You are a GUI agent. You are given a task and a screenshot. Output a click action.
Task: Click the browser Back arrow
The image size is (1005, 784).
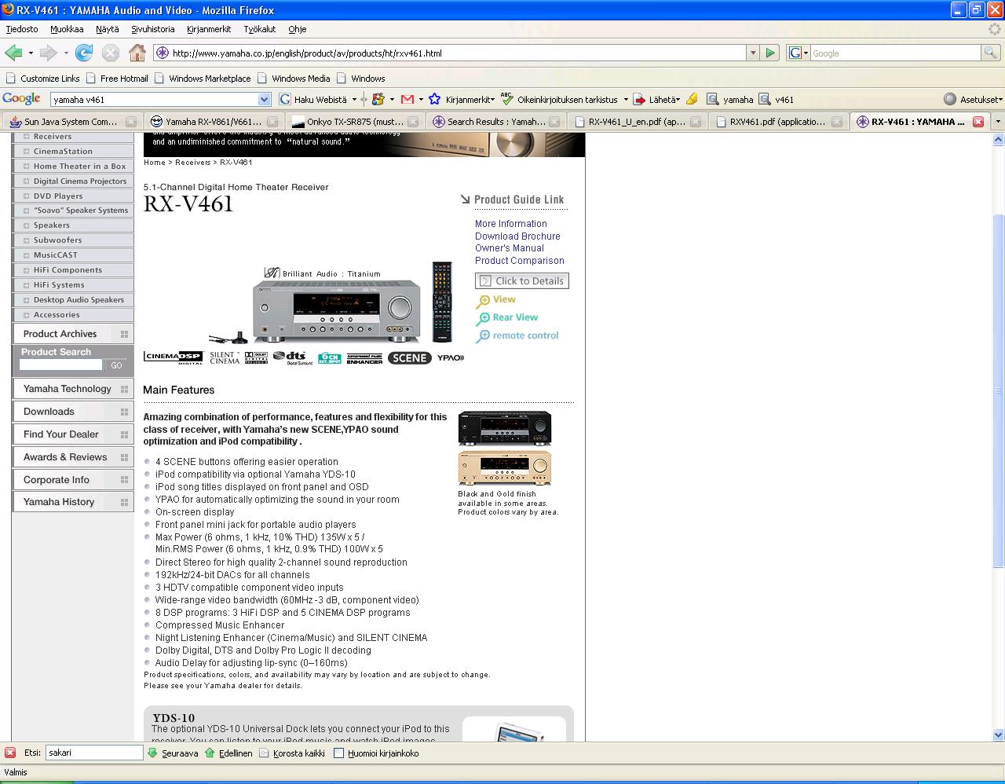(13, 53)
